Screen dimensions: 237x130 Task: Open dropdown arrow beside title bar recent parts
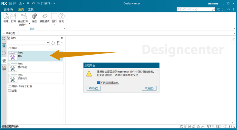pyautogui.click(x=24, y=3)
